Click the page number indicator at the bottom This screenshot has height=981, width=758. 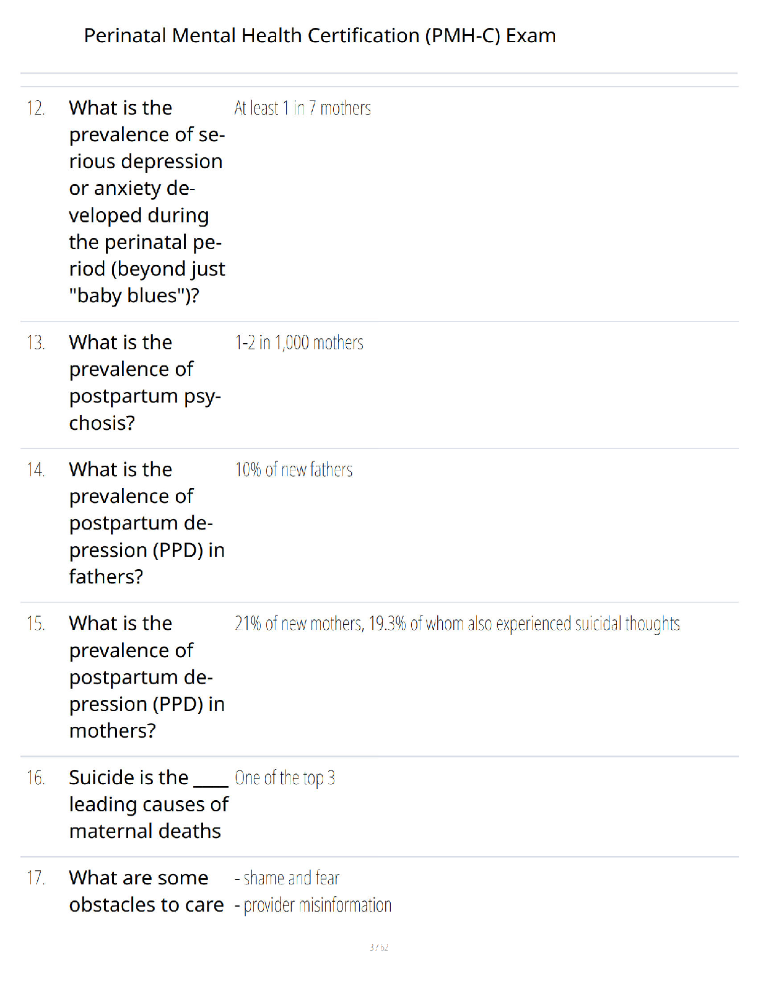379,948
